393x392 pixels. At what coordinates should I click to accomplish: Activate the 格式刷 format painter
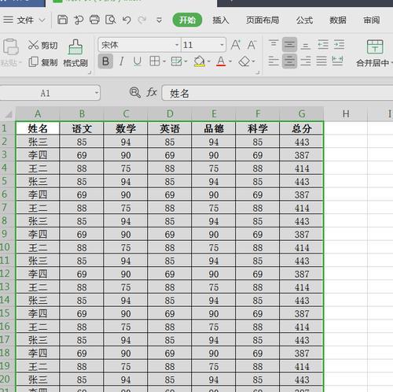click(x=75, y=54)
